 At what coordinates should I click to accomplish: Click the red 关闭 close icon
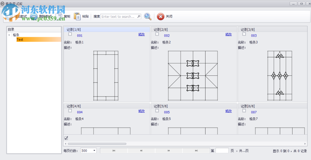(x=160, y=17)
